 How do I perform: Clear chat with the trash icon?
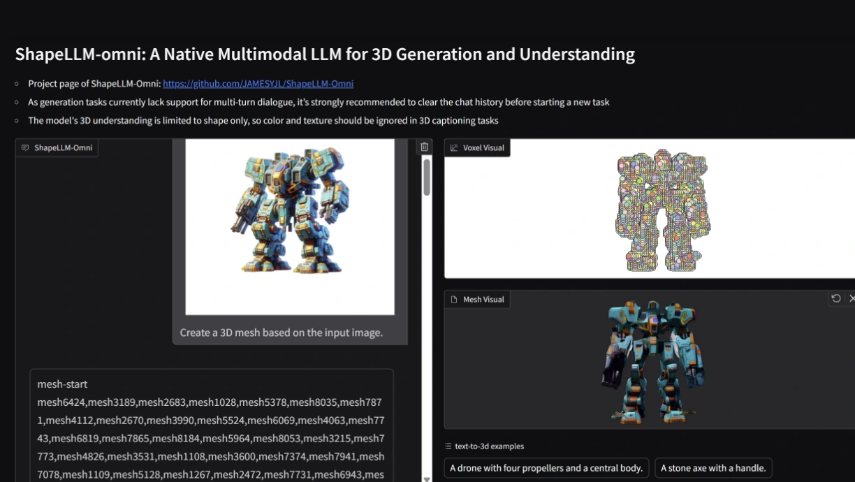click(x=424, y=147)
